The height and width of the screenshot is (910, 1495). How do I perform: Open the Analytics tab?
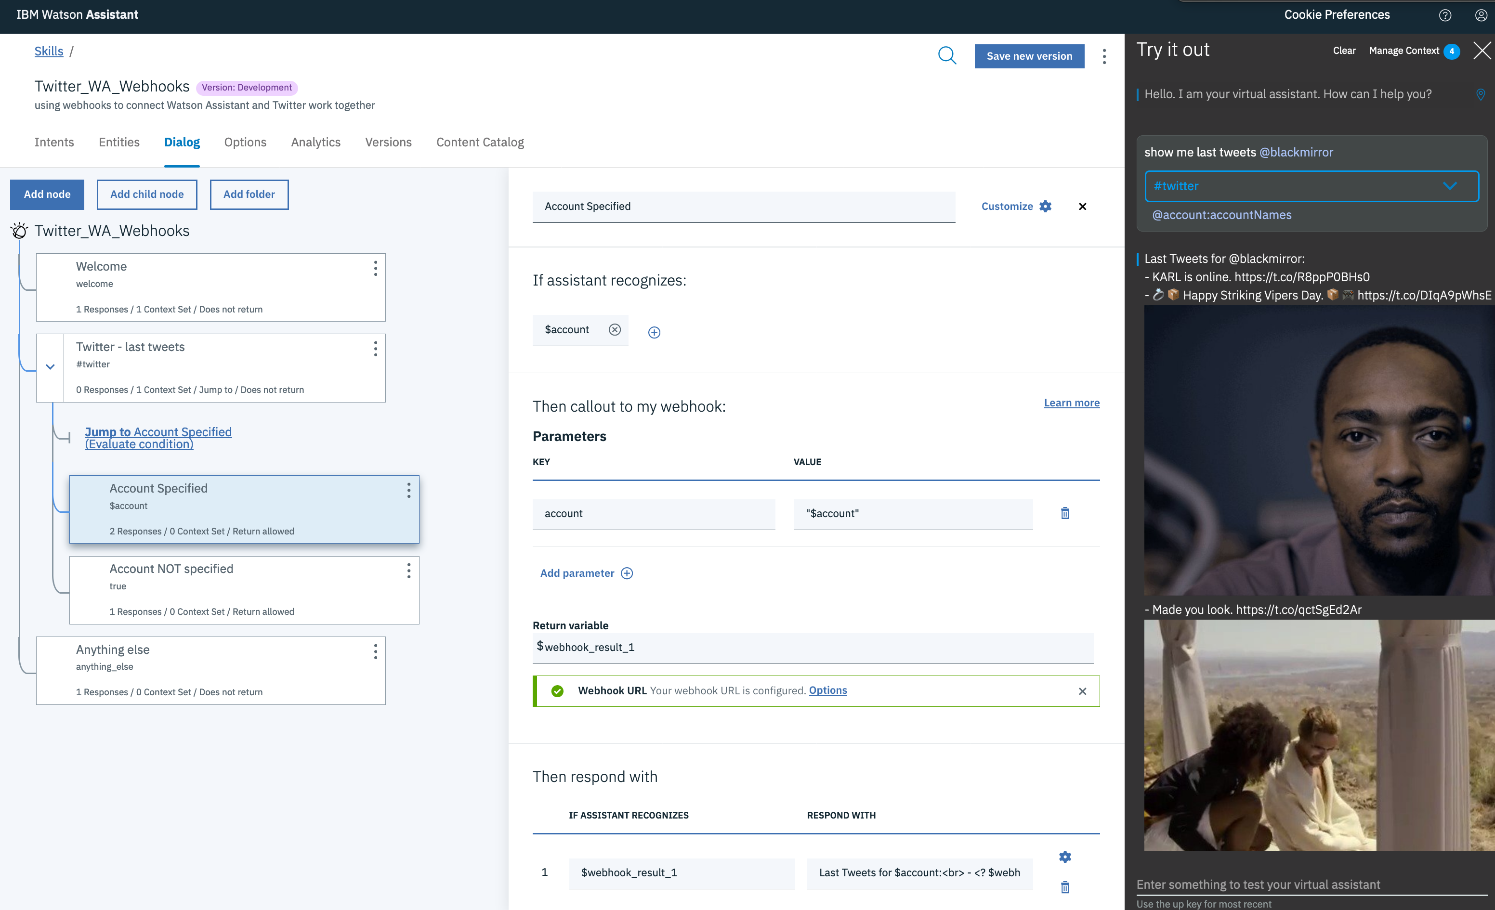(x=315, y=142)
